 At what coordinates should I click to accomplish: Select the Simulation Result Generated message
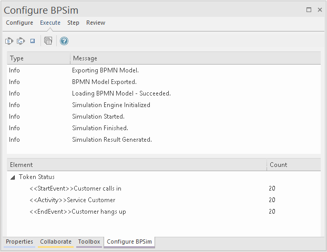[111, 140]
